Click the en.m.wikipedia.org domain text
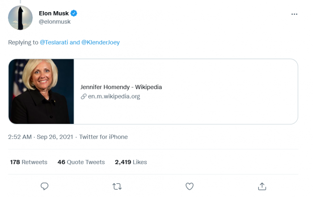The image size is (313, 197). (114, 96)
